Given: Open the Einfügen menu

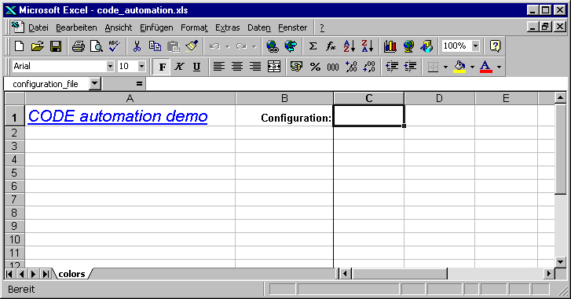Looking at the screenshot, I should point(156,27).
